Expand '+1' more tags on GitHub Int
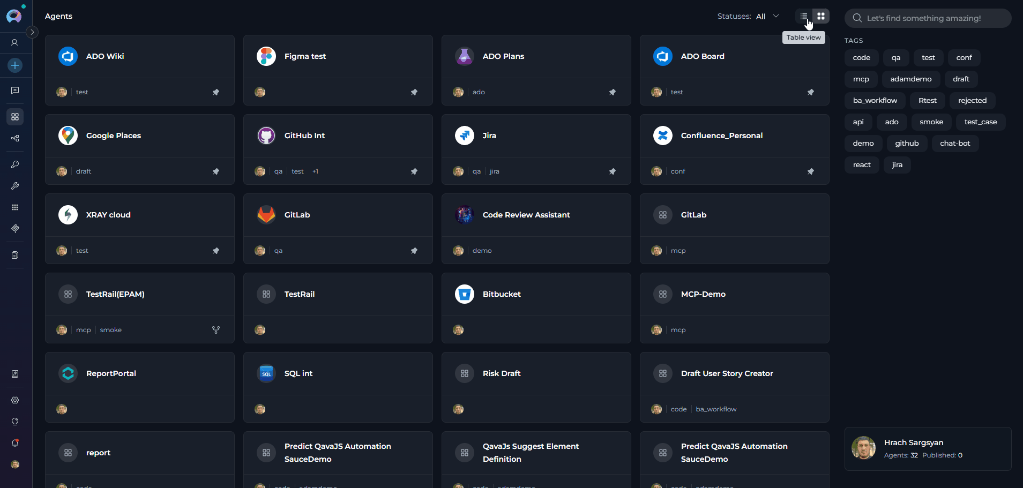1023x488 pixels. coord(315,171)
